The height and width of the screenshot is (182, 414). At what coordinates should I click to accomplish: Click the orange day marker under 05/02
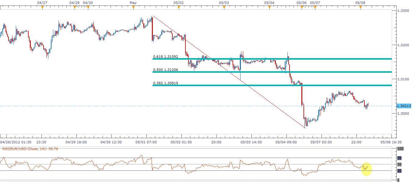179,8
